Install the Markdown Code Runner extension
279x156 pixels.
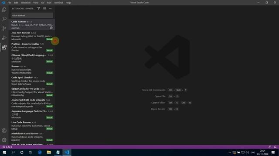tap(49, 140)
